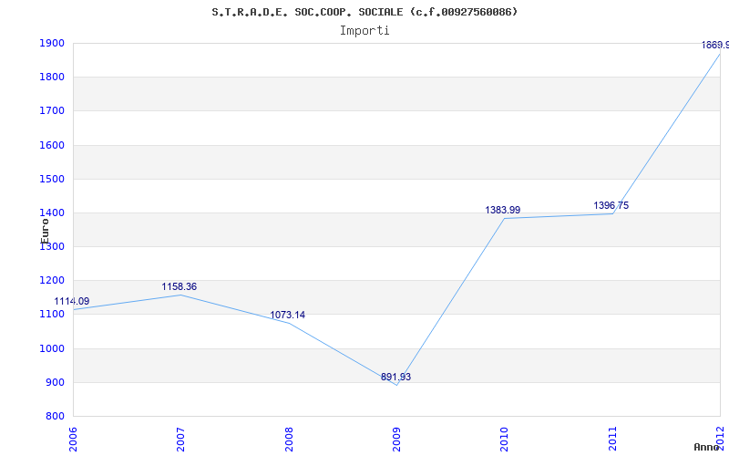The width and height of the screenshot is (729, 456).
Task: Click the Euro y-axis label
Action: tap(45, 231)
